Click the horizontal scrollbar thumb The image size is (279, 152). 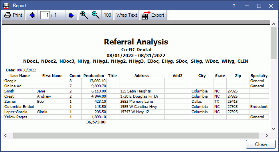(136, 136)
